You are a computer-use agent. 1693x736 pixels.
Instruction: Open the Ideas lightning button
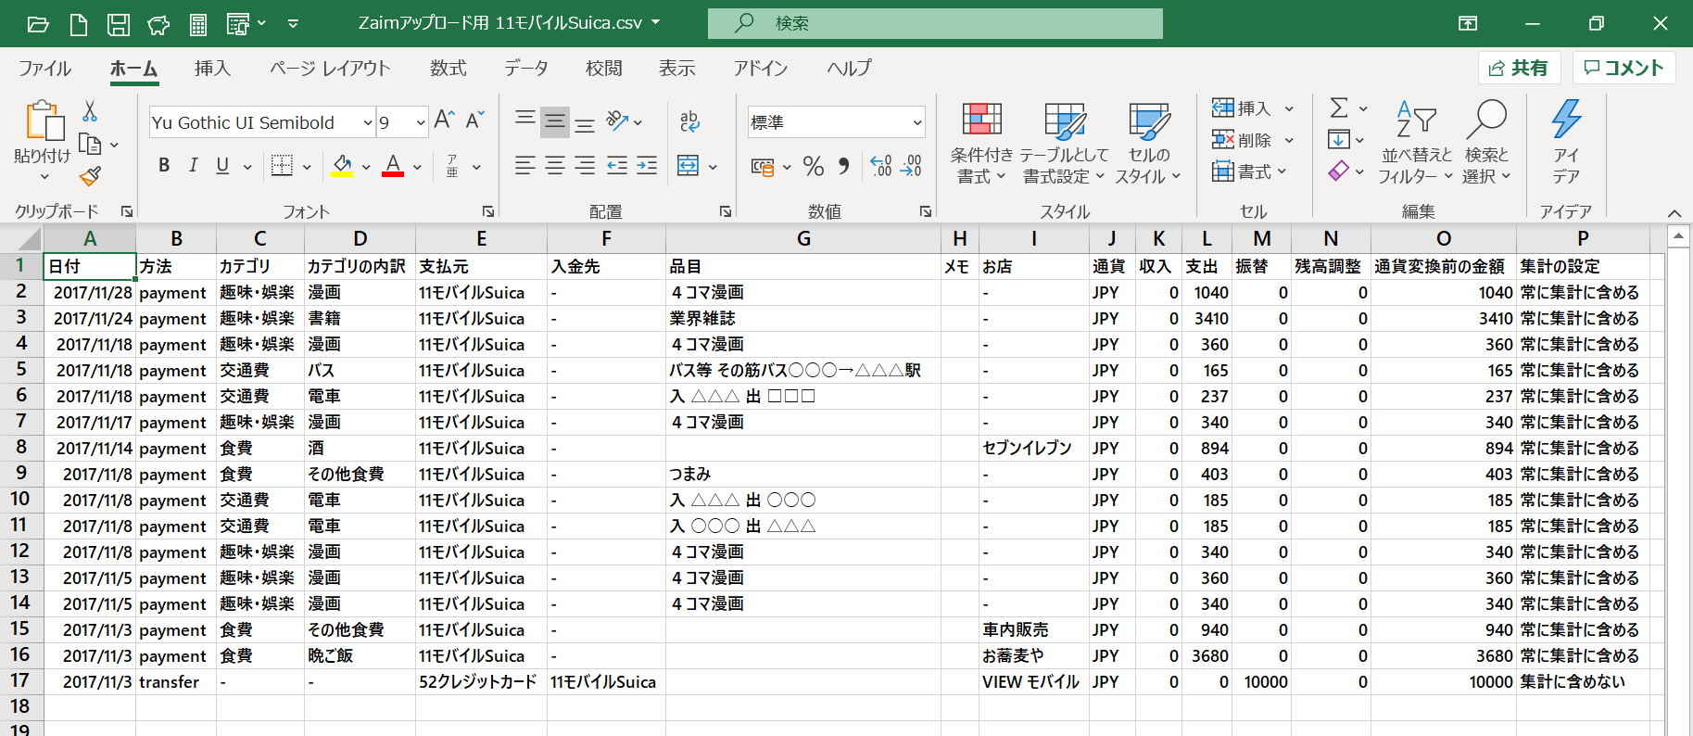click(x=1567, y=142)
